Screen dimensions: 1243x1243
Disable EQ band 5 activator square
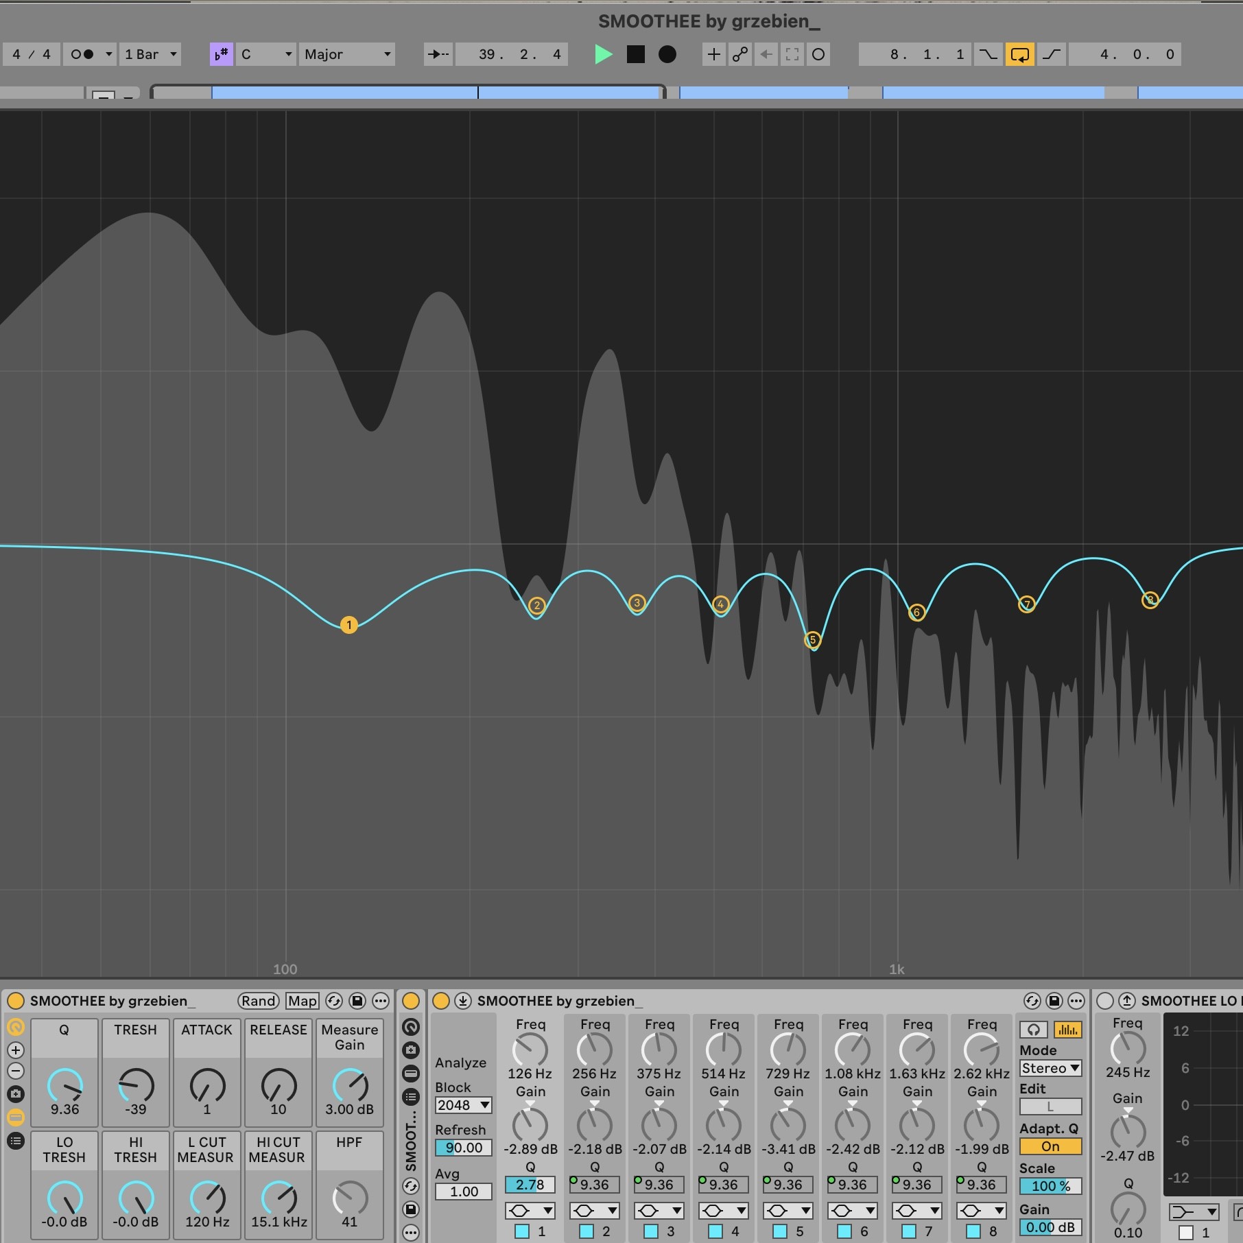click(x=780, y=1231)
